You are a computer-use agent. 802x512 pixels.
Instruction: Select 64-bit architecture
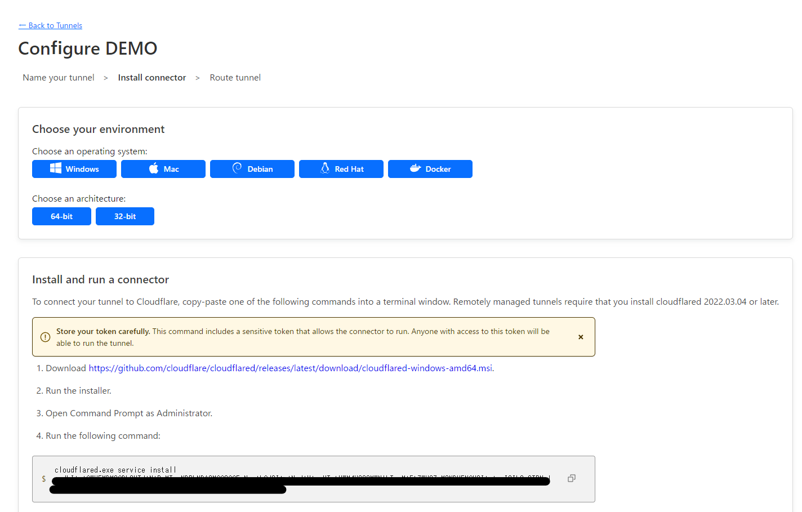coord(61,216)
